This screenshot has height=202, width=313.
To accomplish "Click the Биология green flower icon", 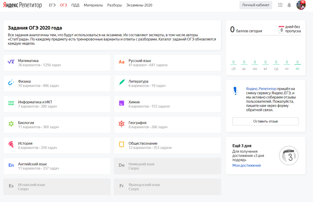I will coord(11,124).
